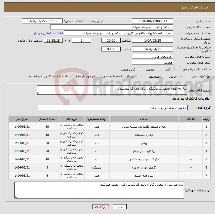The height and width of the screenshot is (214, 215).
Task: Click the announcement date field 1404/03/25 - 11:18
Action: (x=42, y=21)
